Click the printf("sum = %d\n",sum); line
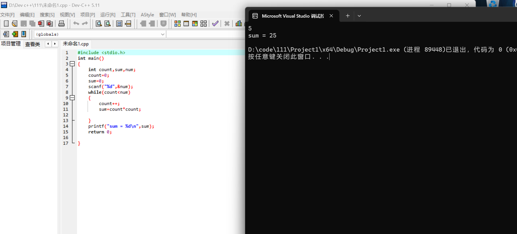 tap(121, 126)
